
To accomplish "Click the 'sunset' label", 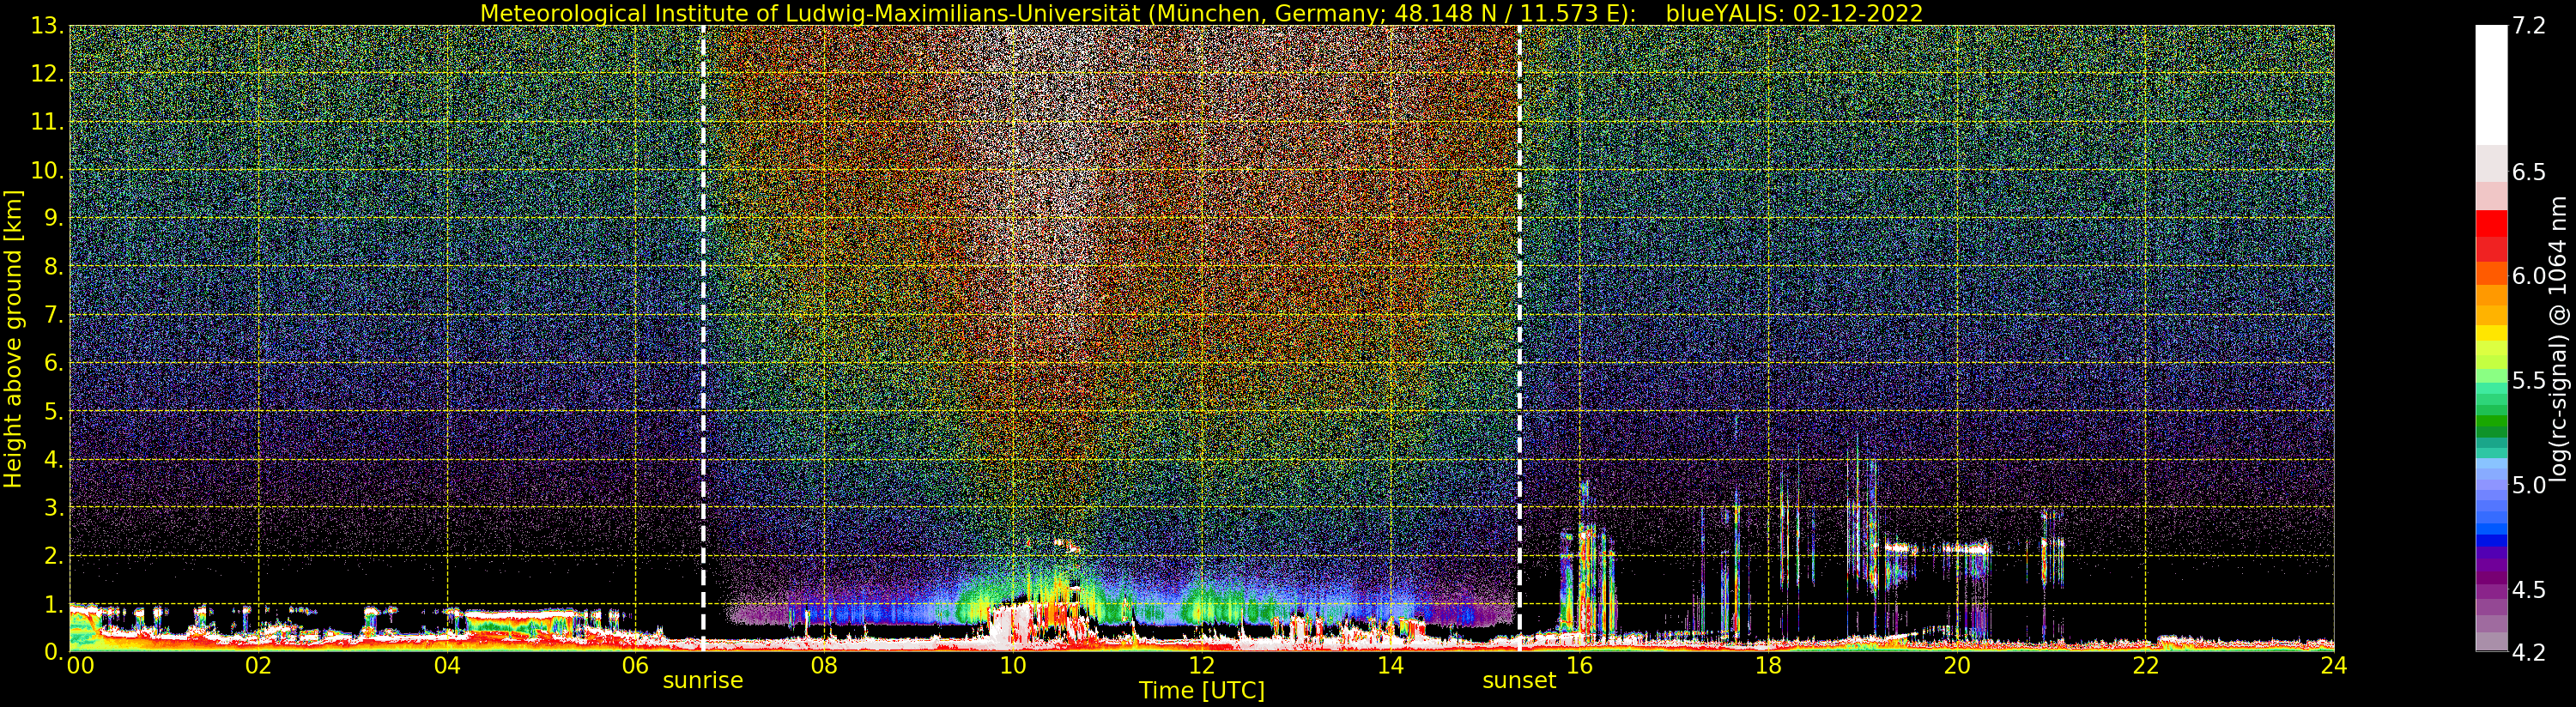I will pos(1519,681).
